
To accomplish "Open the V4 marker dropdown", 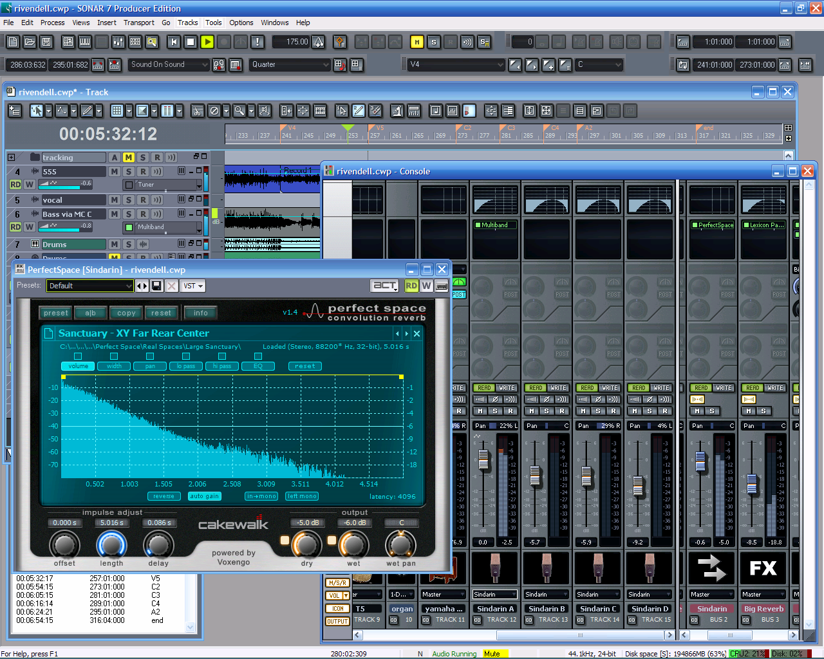I will coord(456,65).
